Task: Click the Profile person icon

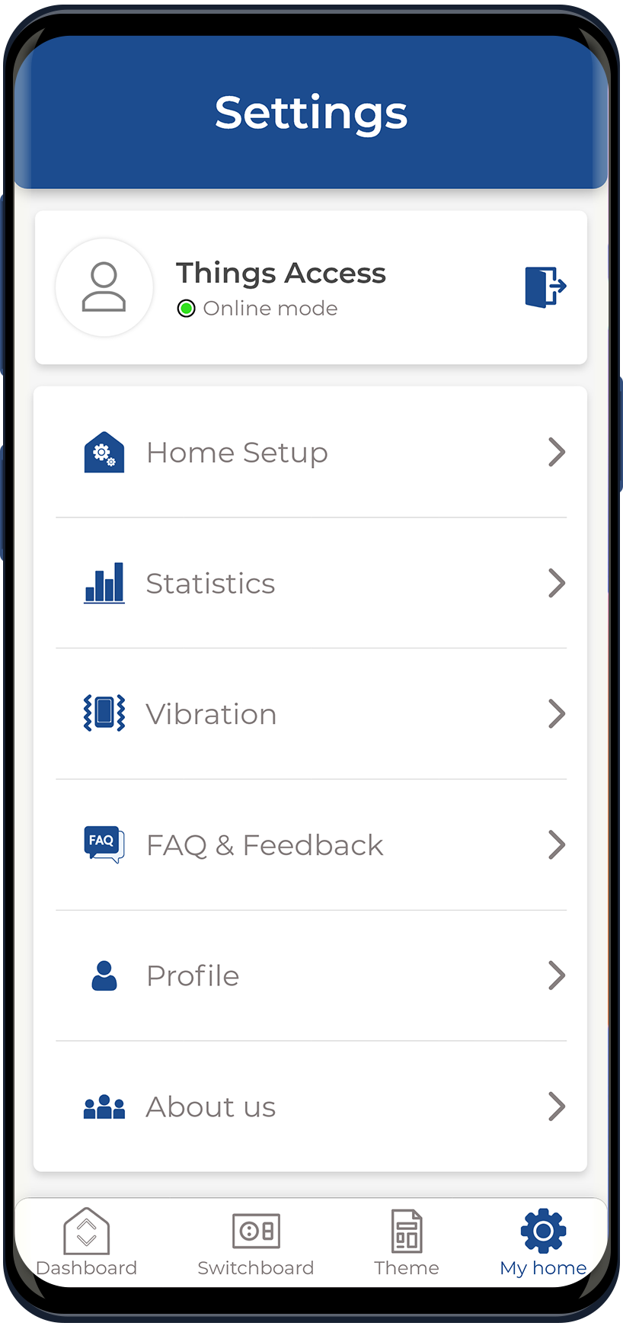Action: (104, 975)
